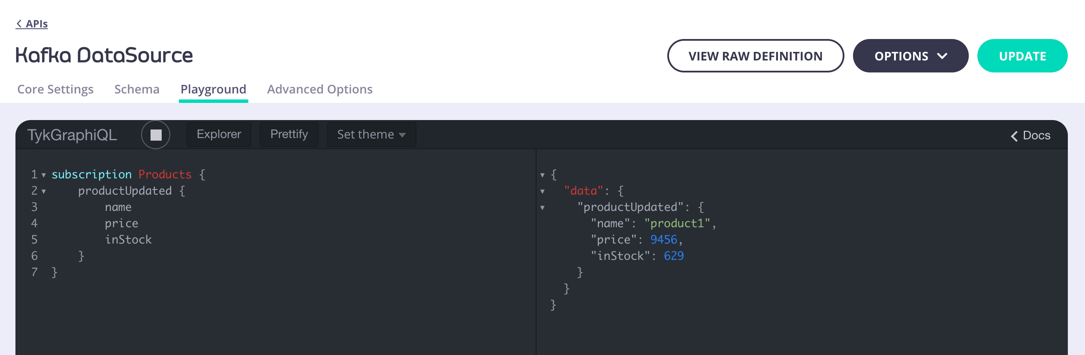Switch to Core Settings tab
Viewport: 1085px width, 355px height.
pyautogui.click(x=55, y=89)
